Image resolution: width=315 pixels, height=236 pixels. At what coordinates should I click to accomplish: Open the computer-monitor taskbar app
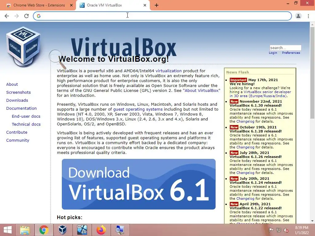point(120,230)
